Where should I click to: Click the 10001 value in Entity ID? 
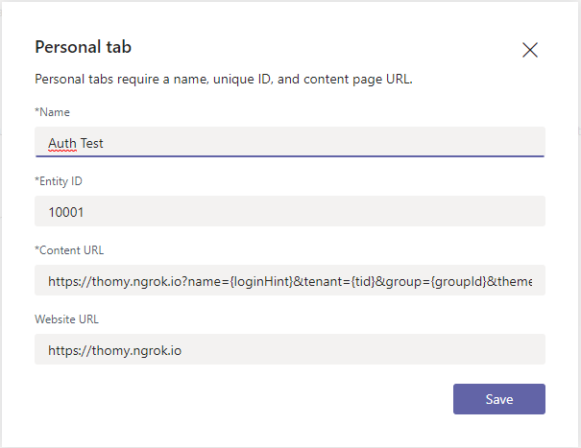66,212
